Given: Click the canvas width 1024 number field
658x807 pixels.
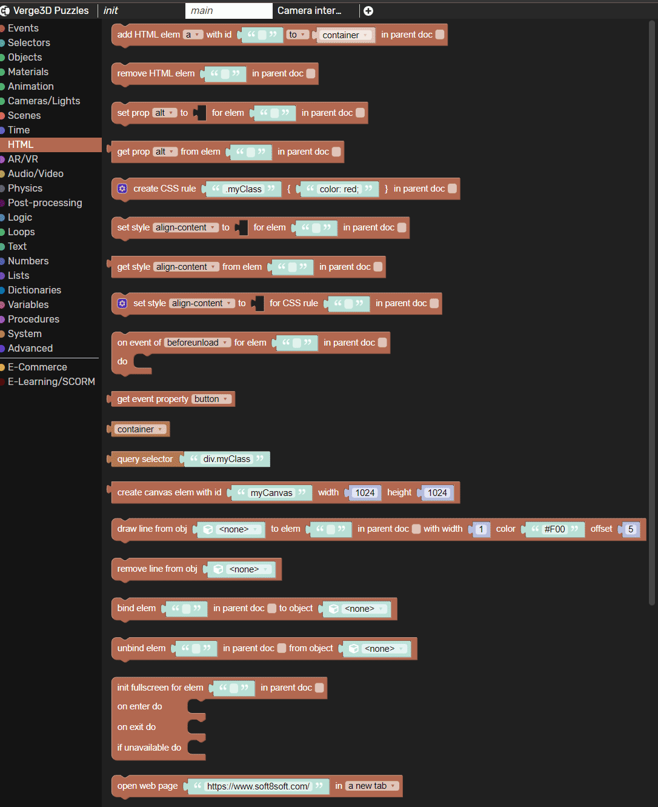Looking at the screenshot, I should point(365,493).
